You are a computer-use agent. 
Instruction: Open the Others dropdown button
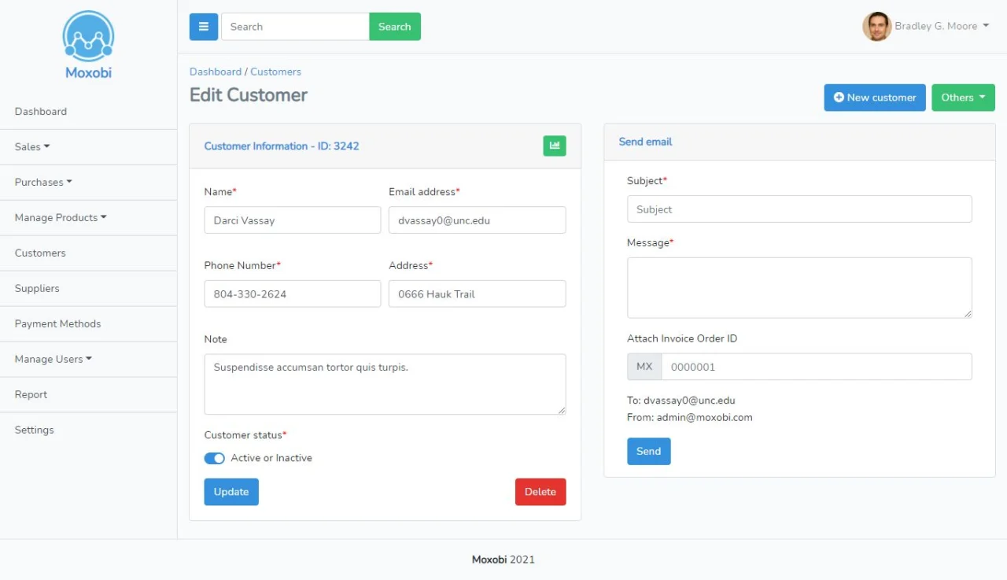963,98
